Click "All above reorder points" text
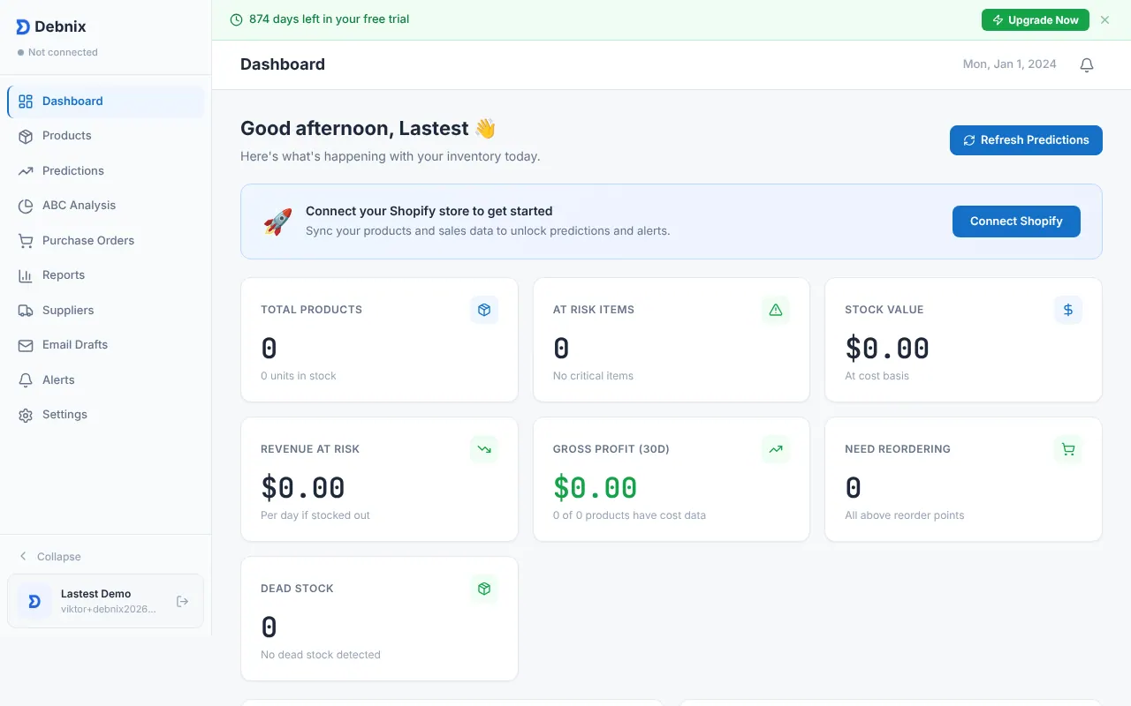This screenshot has width=1131, height=706. (904, 515)
